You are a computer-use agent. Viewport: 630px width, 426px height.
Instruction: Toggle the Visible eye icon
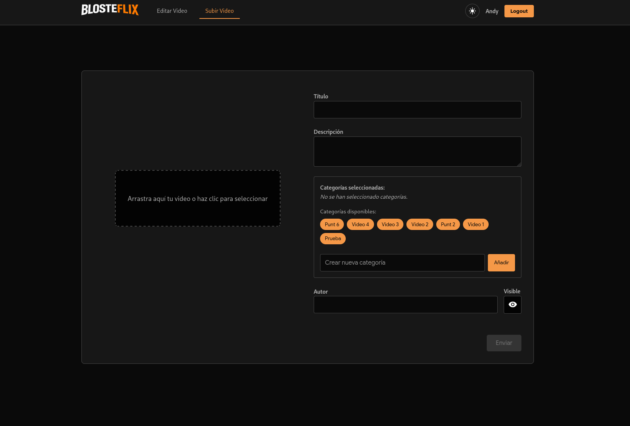512,305
